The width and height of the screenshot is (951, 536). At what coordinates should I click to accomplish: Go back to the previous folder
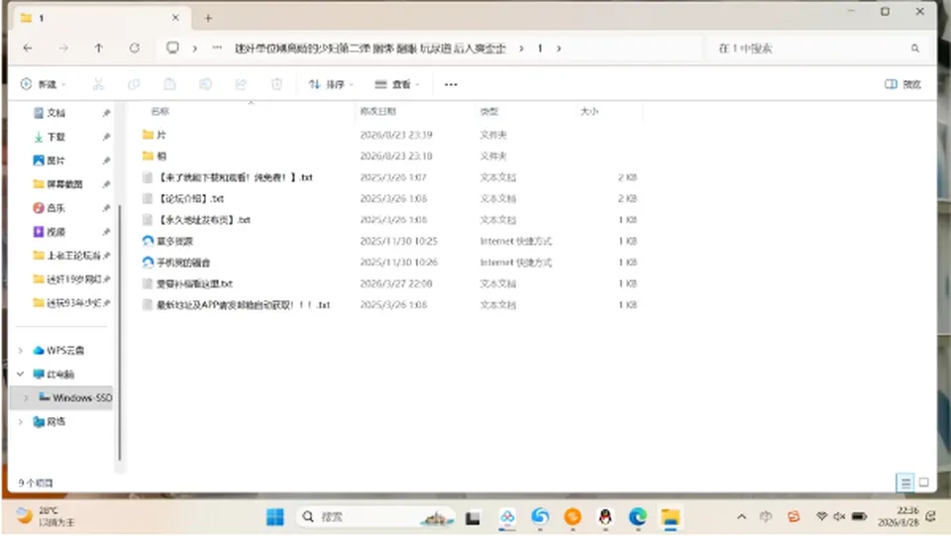coord(28,48)
